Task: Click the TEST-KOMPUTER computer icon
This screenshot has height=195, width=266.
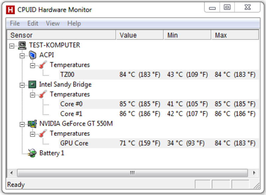Action: (22, 45)
